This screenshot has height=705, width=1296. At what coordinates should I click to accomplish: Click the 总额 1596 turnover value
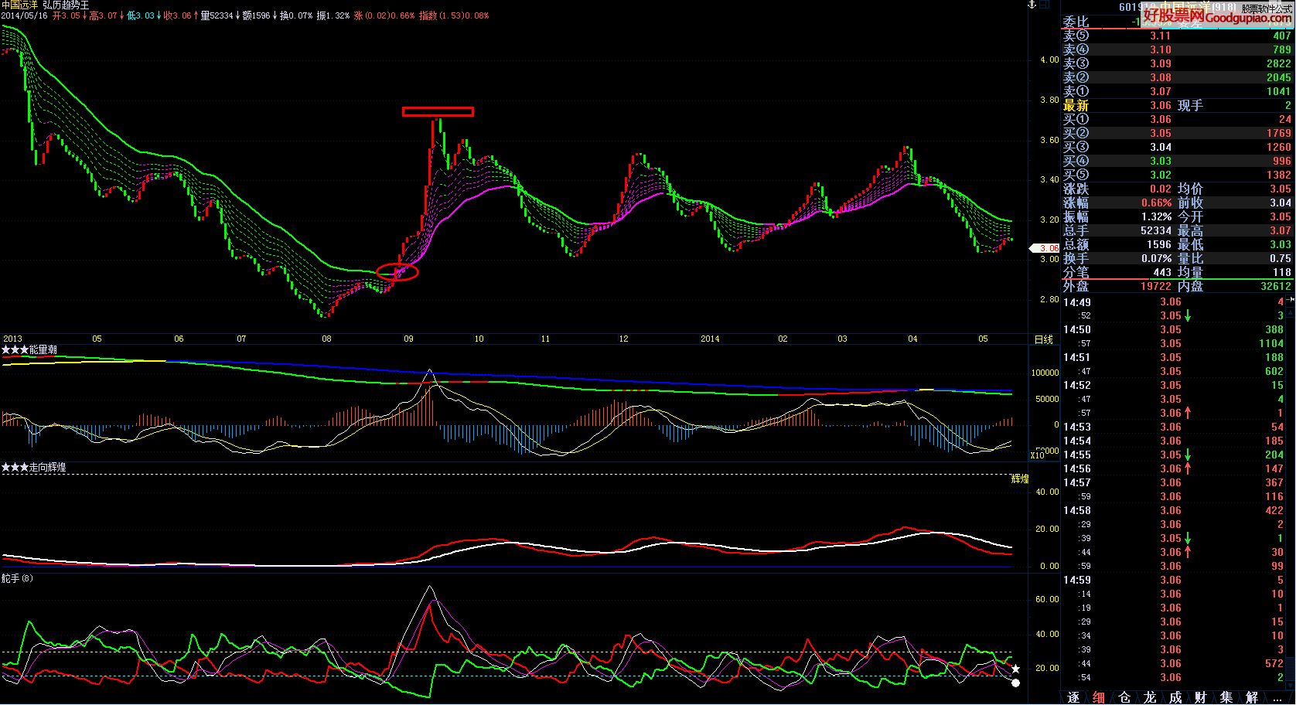pos(1158,244)
